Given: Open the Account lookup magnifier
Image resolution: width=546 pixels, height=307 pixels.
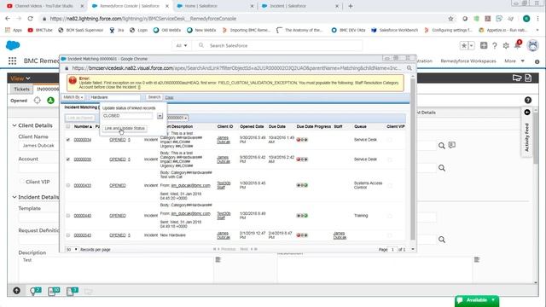Looking at the screenshot, I should (x=442, y=168).
